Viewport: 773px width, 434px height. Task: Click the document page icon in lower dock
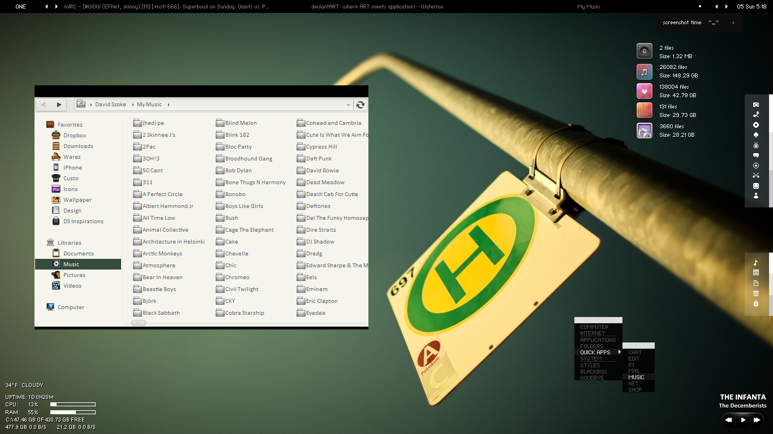756,283
